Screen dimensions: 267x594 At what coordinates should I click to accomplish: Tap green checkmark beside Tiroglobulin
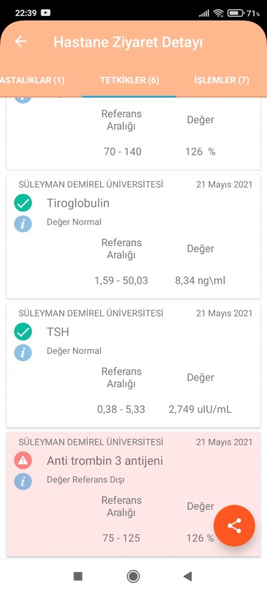coord(23,203)
